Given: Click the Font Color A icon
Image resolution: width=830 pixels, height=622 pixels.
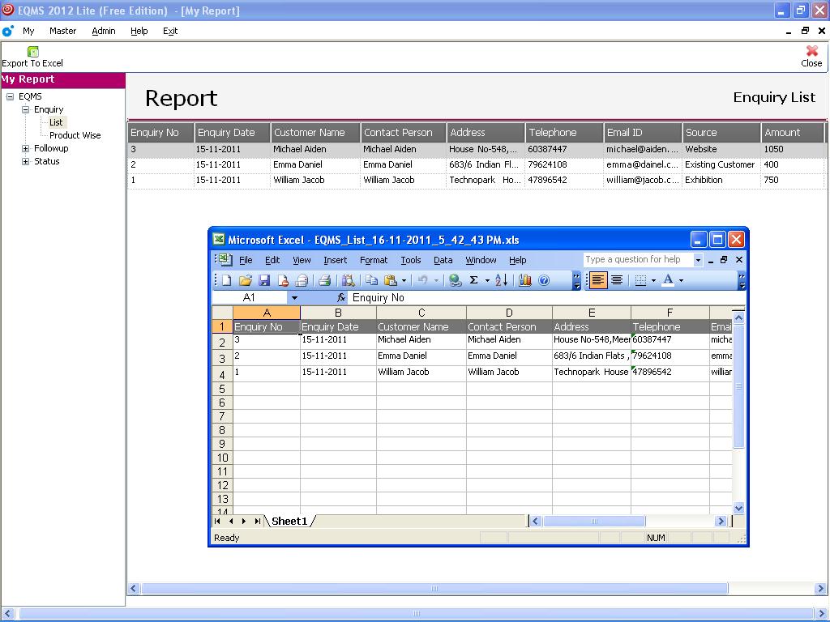Looking at the screenshot, I should (x=668, y=280).
